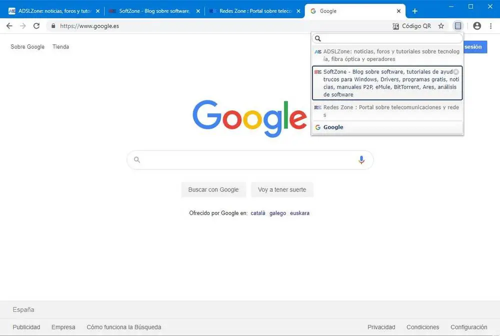This screenshot has width=500, height=336.
Task: Open the Código QR extension
Action: coord(411,26)
